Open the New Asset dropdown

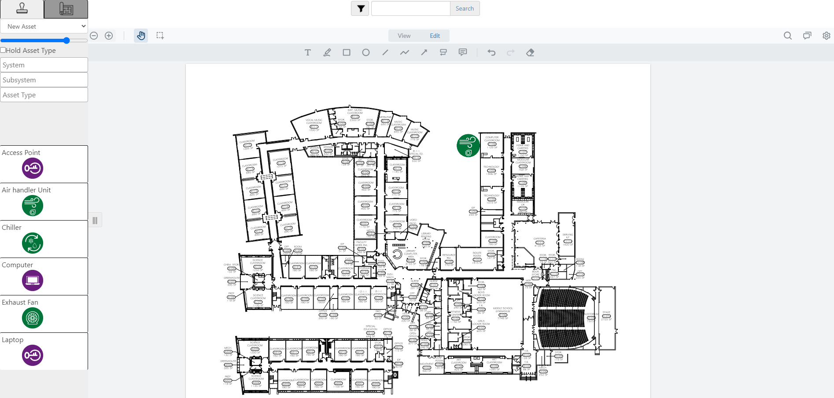tap(44, 26)
